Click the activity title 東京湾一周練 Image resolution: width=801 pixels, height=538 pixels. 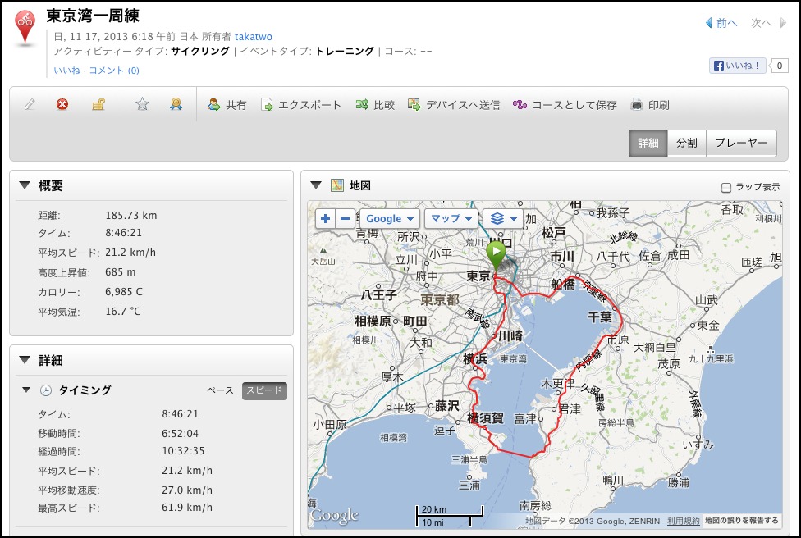click(x=93, y=16)
